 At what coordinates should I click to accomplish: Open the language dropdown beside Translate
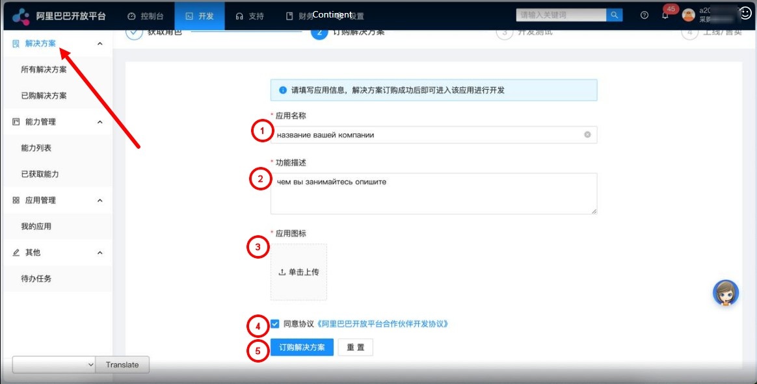(x=54, y=365)
